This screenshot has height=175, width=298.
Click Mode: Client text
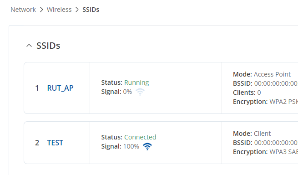click(252, 134)
